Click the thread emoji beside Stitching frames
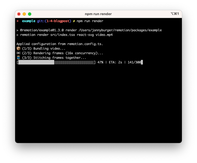This screenshot has height=163, width=197. point(18,58)
